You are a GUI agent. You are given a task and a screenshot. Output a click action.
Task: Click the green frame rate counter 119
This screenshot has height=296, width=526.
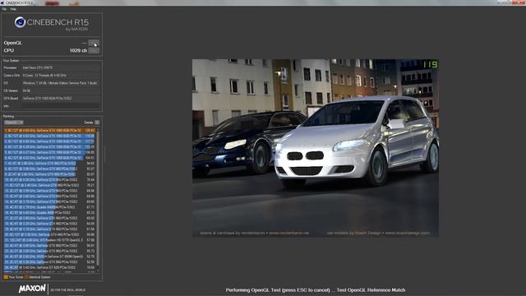click(x=430, y=64)
